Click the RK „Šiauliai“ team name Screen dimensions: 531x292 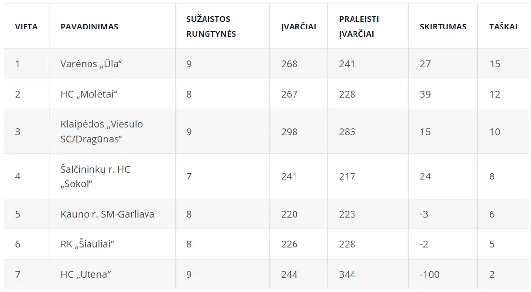click(x=88, y=244)
